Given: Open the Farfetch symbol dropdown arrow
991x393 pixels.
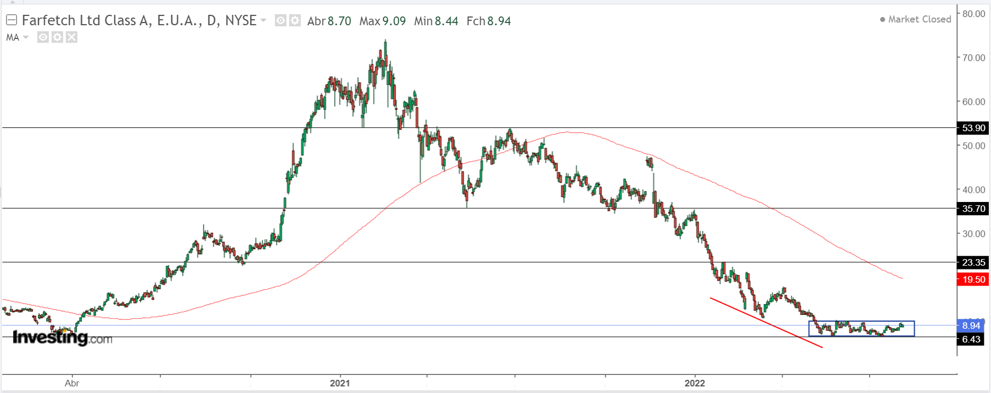Looking at the screenshot, I should click(x=263, y=21).
